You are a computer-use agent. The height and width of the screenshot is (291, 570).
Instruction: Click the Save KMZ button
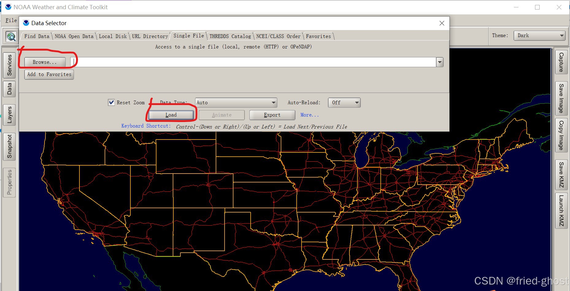561,174
